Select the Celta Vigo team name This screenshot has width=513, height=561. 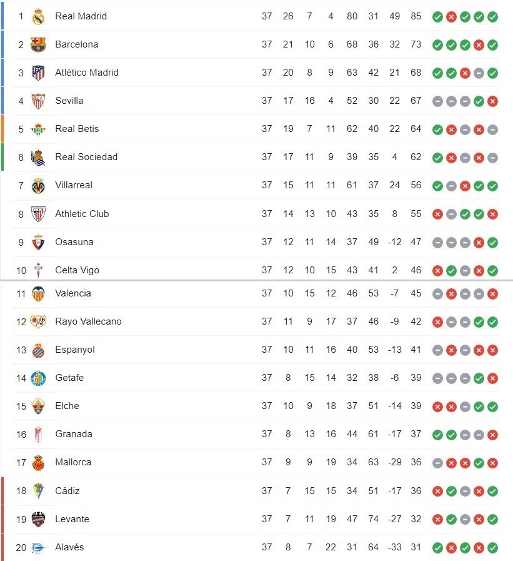tap(77, 270)
